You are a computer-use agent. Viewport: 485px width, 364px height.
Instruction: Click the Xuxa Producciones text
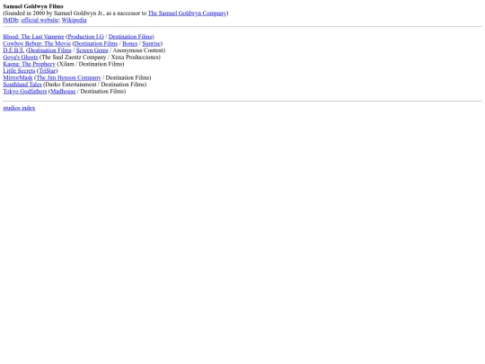pos(135,58)
